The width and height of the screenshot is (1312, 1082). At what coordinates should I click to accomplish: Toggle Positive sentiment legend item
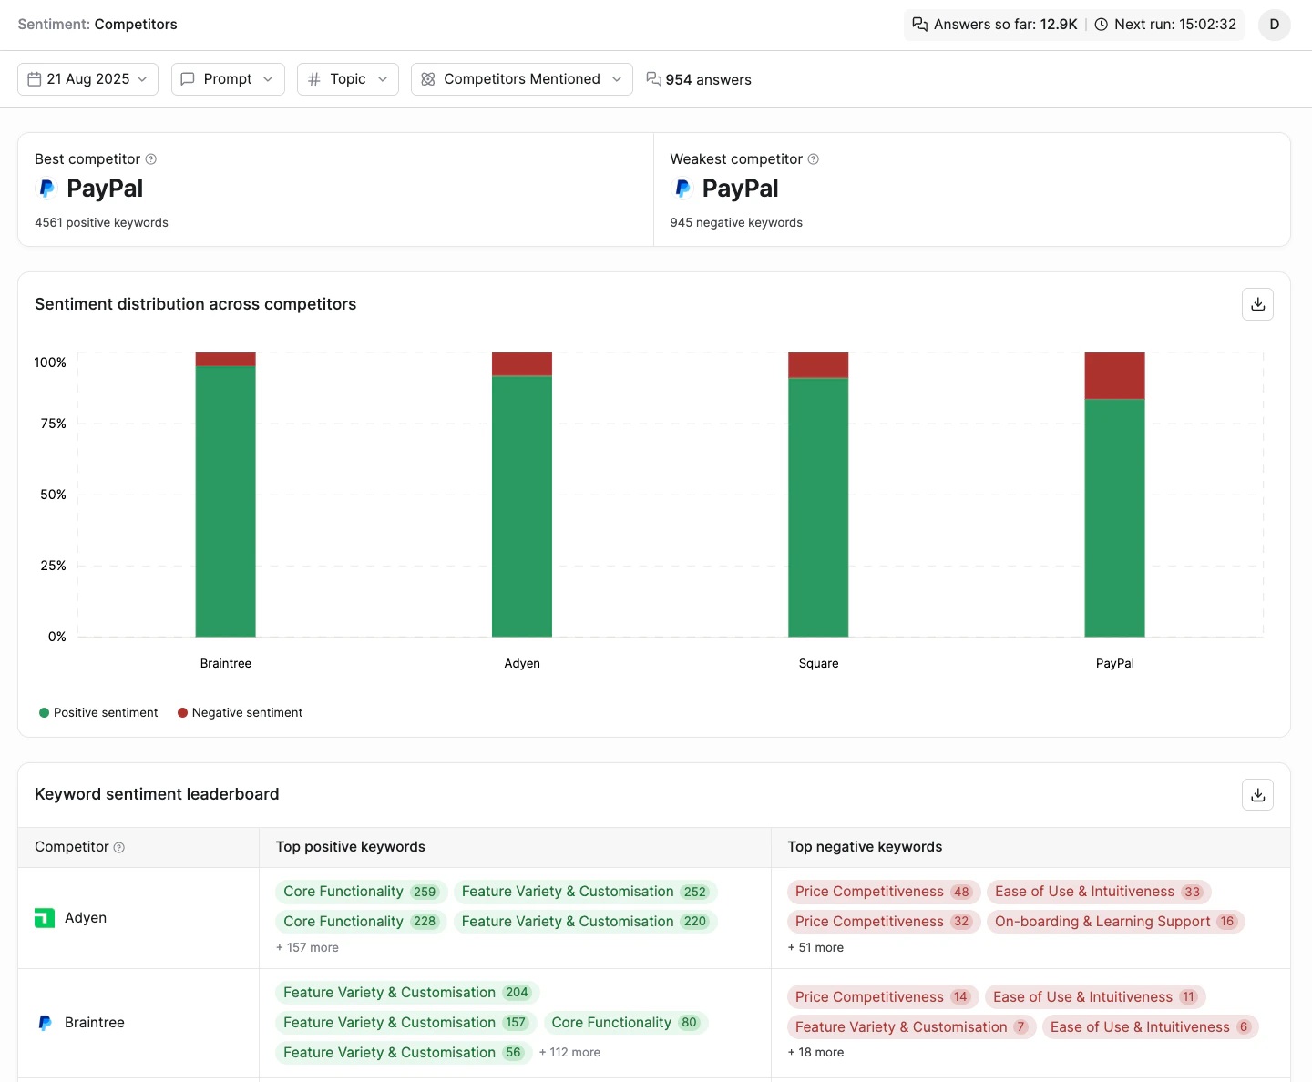(x=98, y=713)
